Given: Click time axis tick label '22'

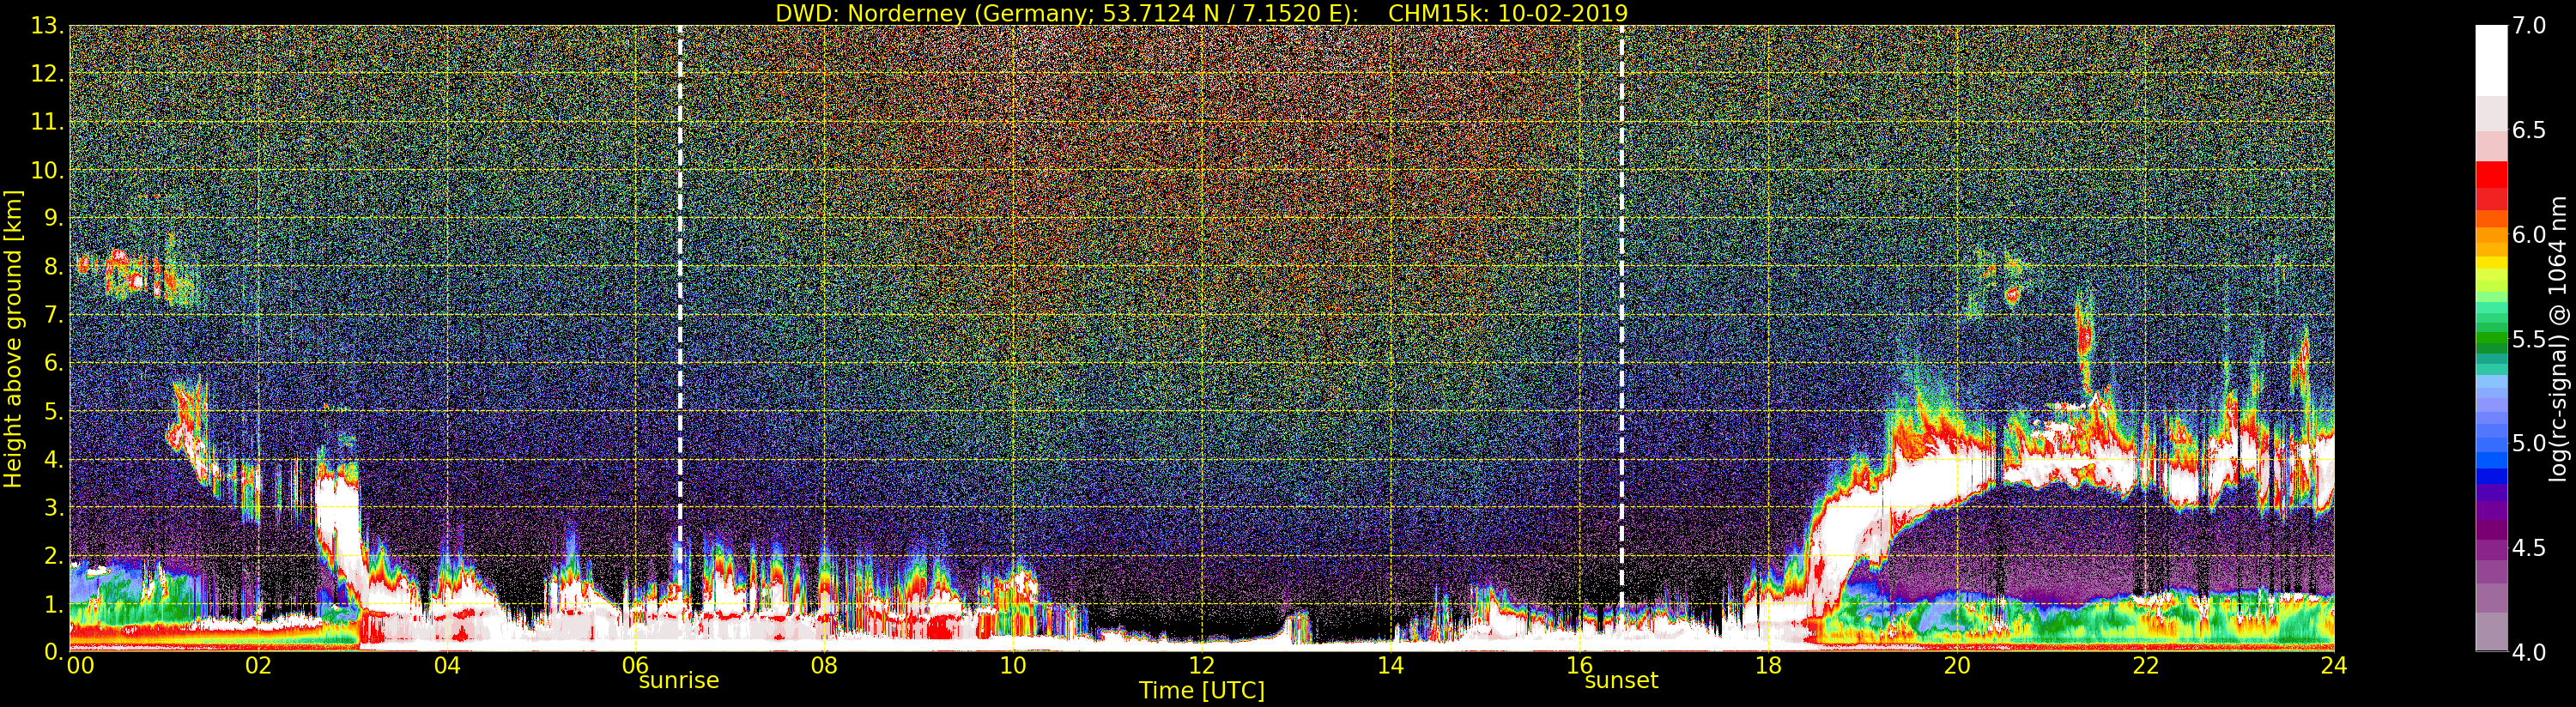Looking at the screenshot, I should tap(2146, 666).
